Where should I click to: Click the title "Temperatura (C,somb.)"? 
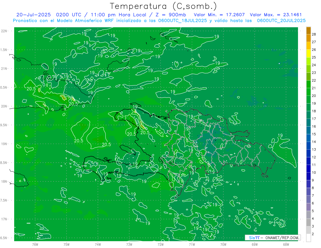(163, 6)
